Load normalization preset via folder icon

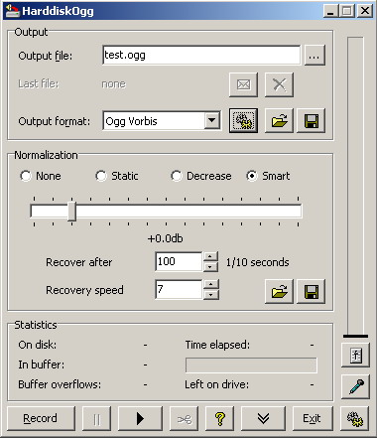(x=279, y=291)
